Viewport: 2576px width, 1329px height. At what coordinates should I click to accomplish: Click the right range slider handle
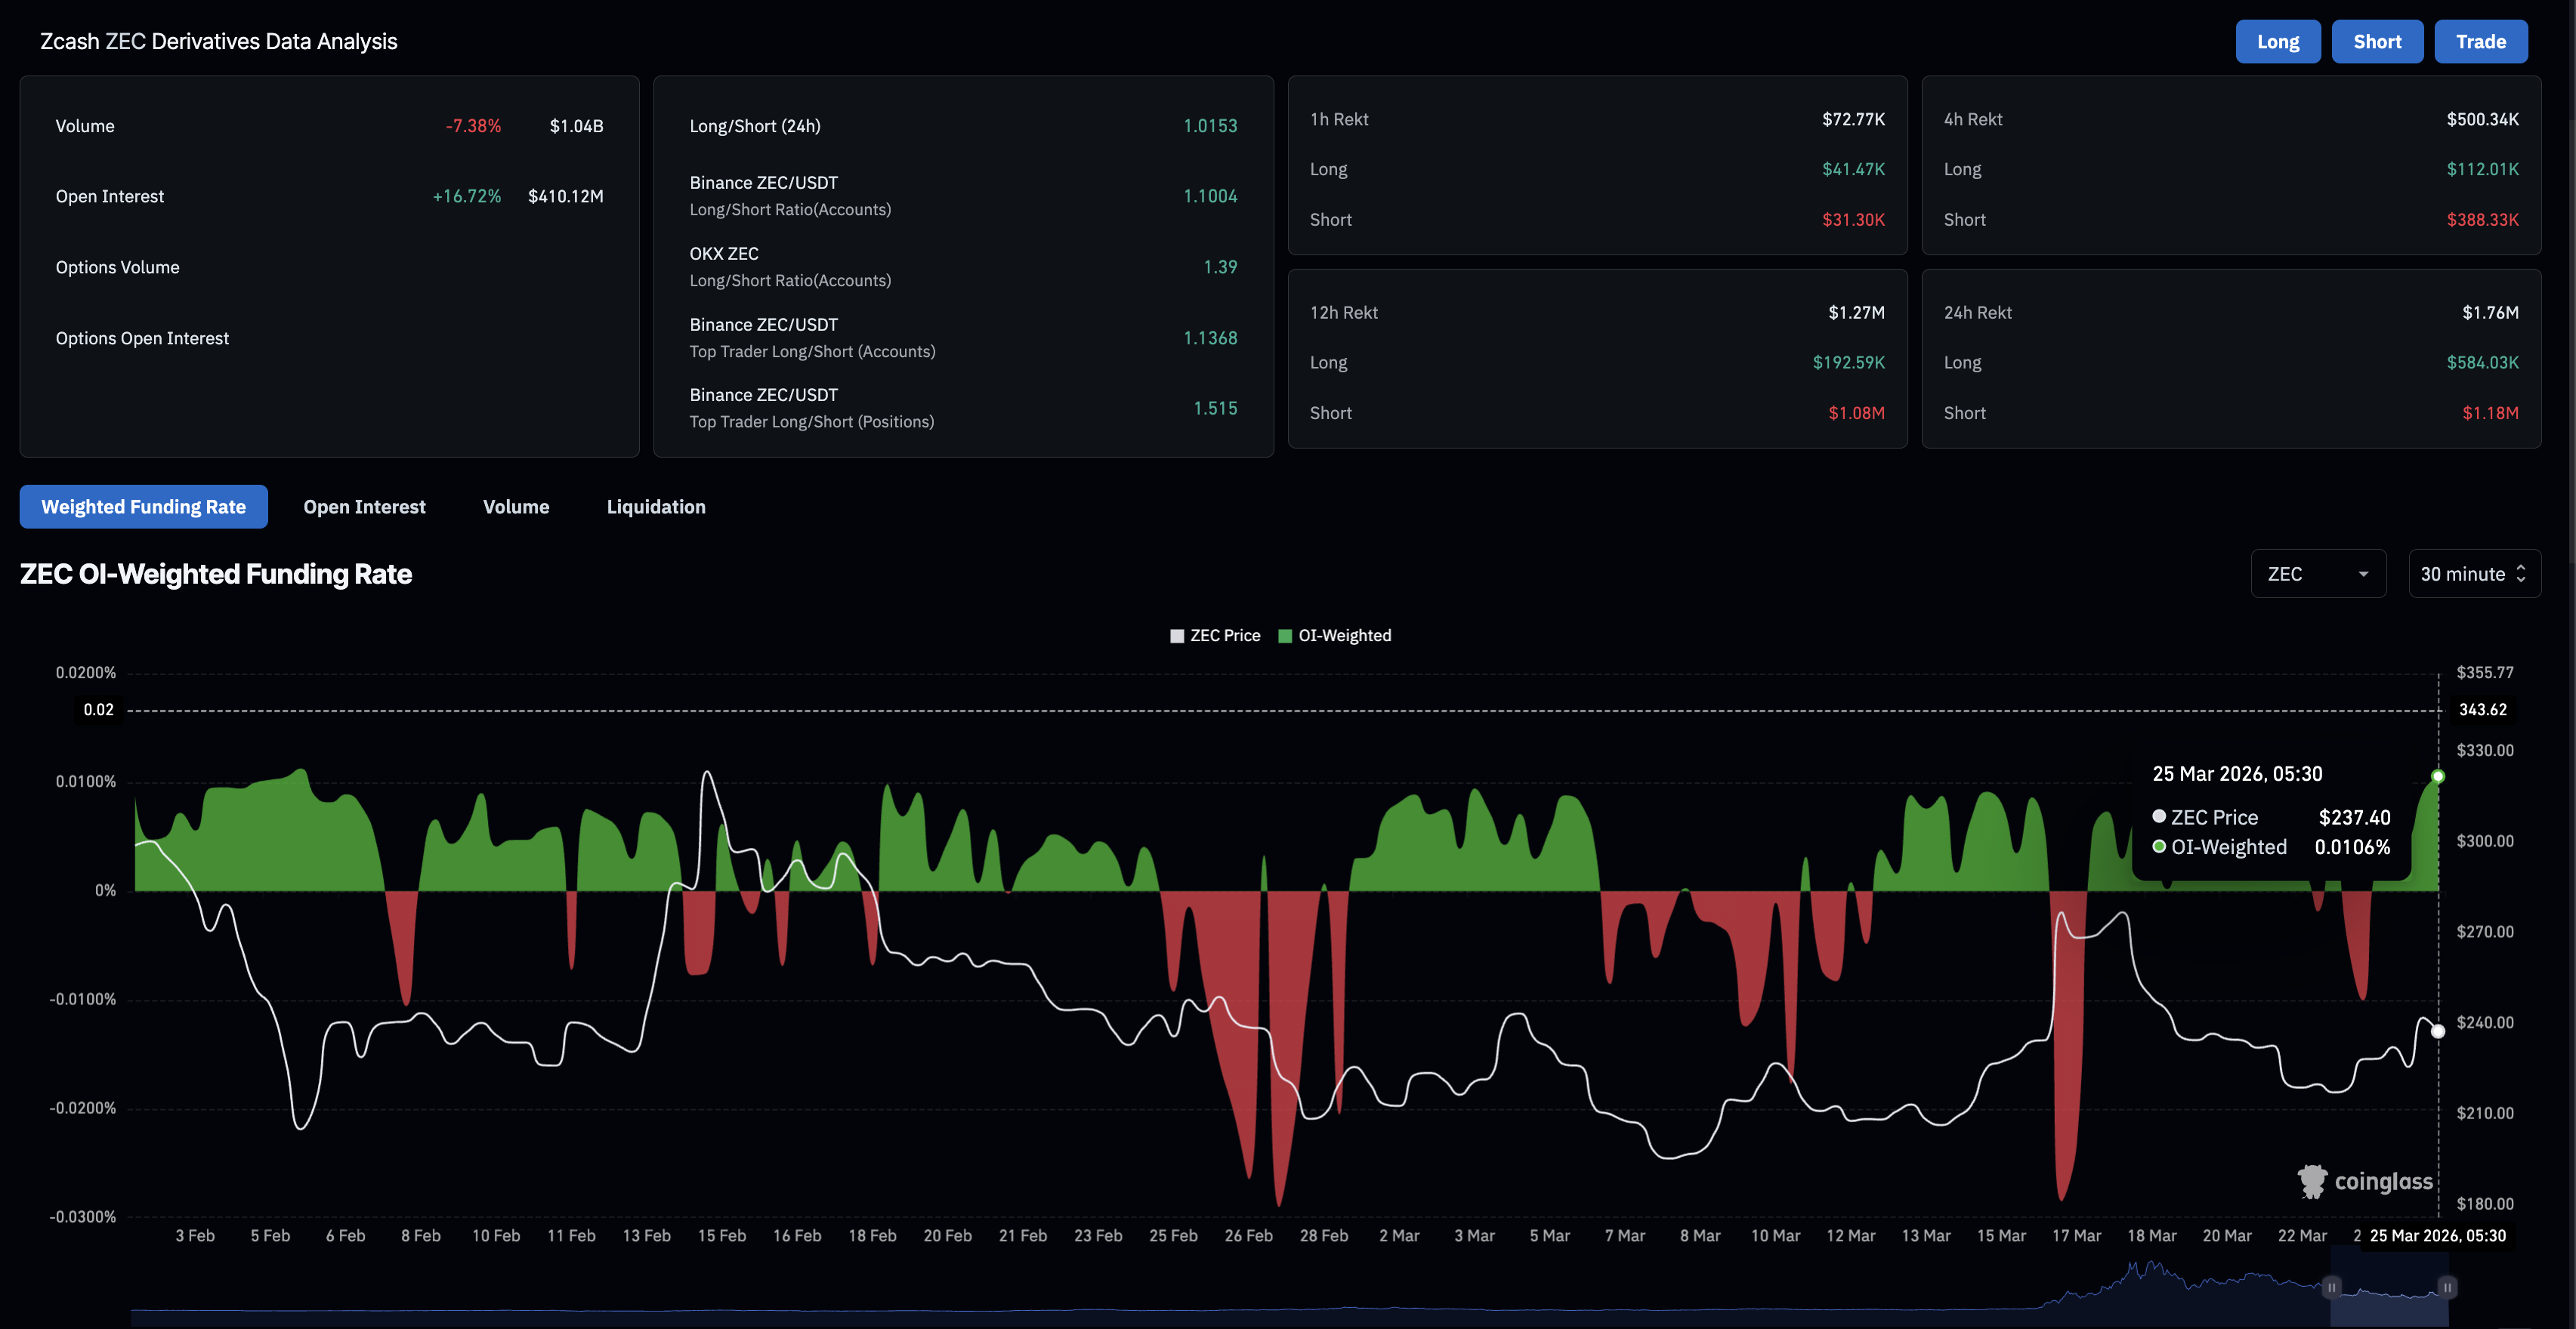tap(2447, 1287)
